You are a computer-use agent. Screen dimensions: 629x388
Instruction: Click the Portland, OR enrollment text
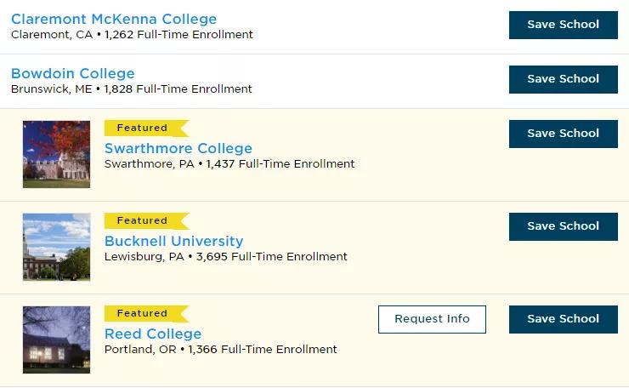click(221, 350)
